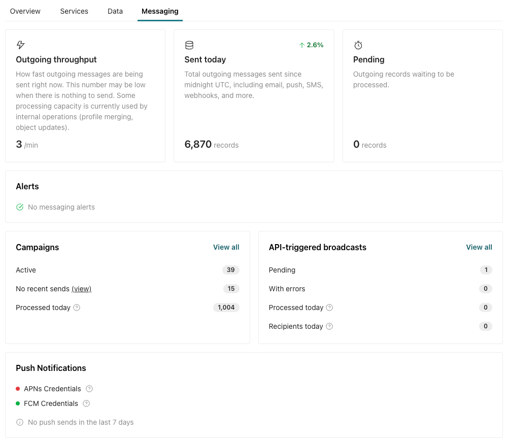This screenshot has height=443, width=507.
Task: Click the help icon next to APNs Credentials
Action: point(89,389)
